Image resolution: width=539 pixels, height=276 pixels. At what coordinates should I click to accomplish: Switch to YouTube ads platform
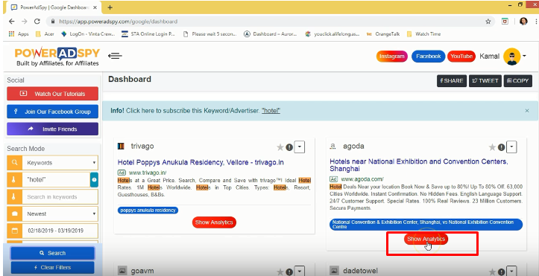click(x=461, y=57)
